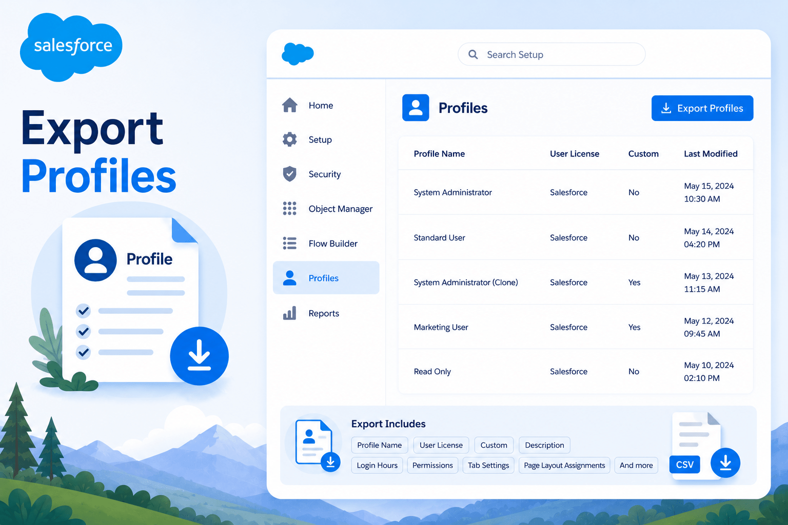Click the Permissions export tag
Image resolution: width=788 pixels, height=525 pixels.
click(432, 466)
